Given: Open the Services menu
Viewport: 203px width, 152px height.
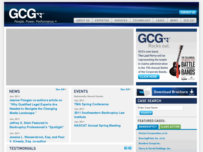Looking at the screenshot, I should pos(121,21).
